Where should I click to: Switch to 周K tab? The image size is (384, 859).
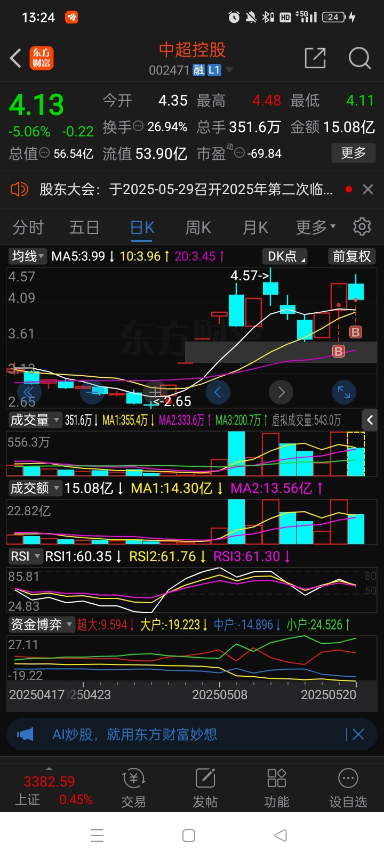point(198,228)
